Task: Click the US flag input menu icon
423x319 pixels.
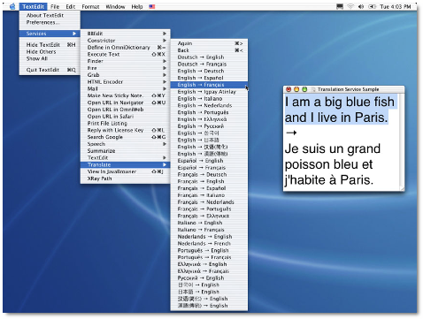Action: [152, 6]
